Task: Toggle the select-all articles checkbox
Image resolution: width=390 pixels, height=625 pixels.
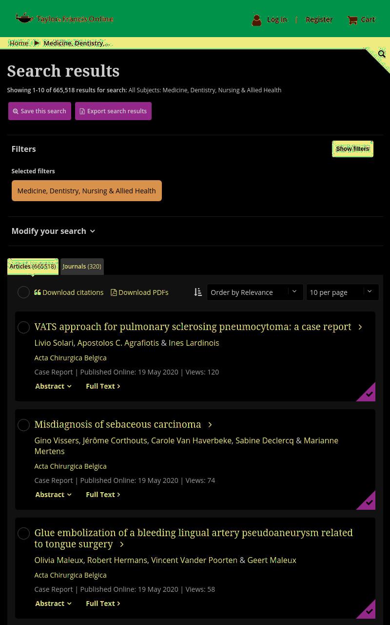Action: (x=23, y=292)
